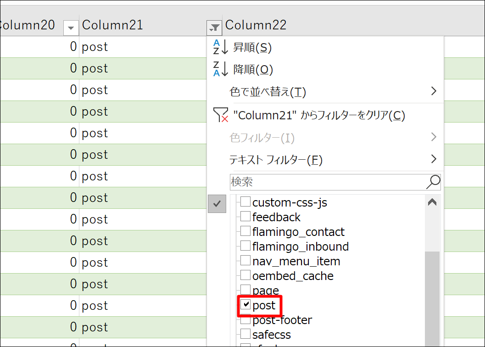Click the Column20 header text
The image size is (485, 347).
(x=27, y=25)
